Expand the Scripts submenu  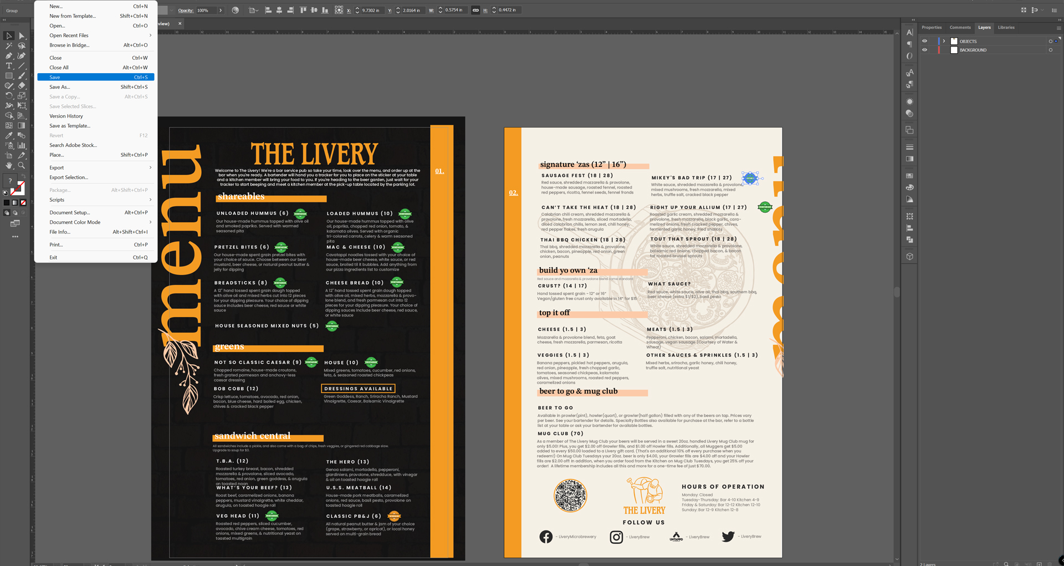pyautogui.click(x=150, y=200)
